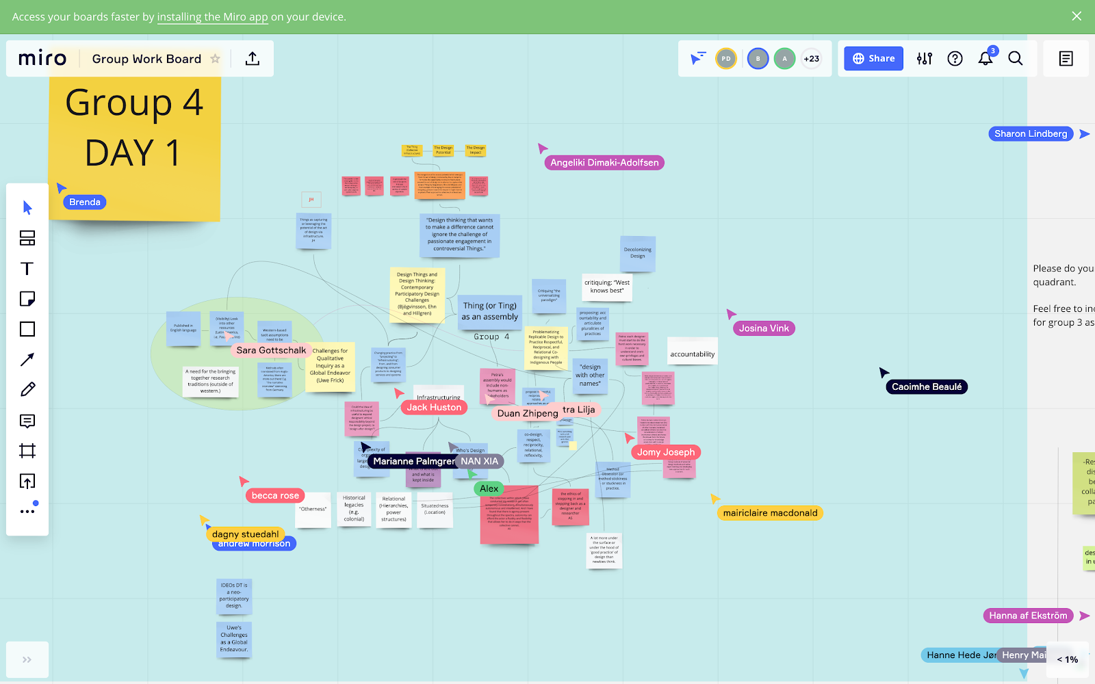
Task: Open the notes panel icon
Action: pyautogui.click(x=1066, y=59)
